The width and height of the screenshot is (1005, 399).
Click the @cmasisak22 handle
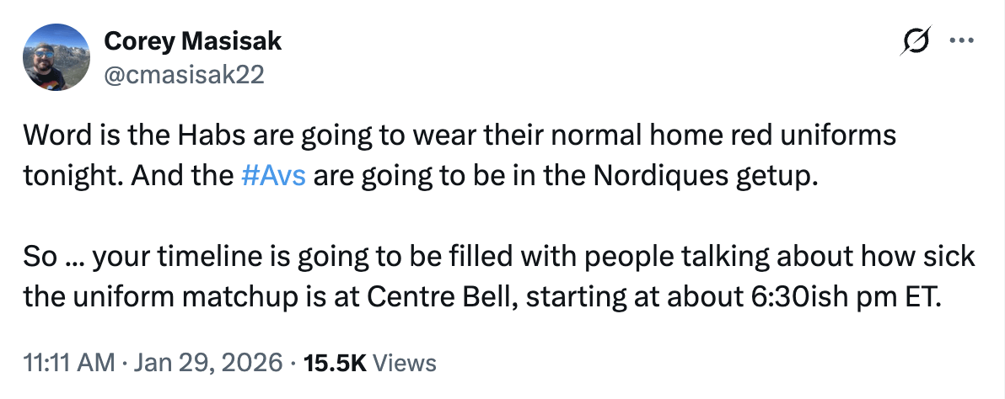(183, 76)
